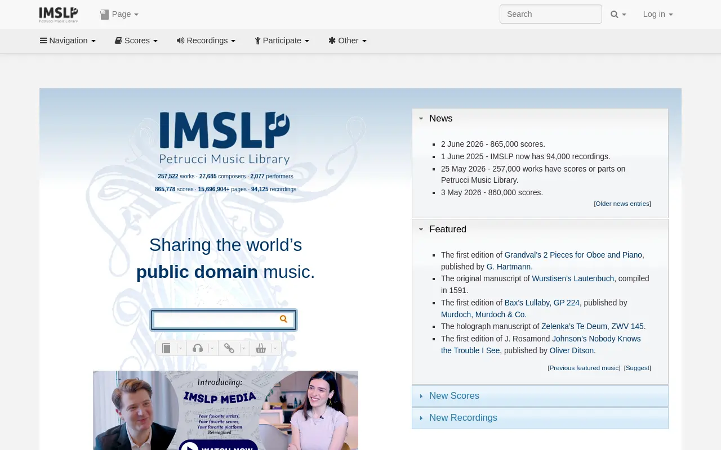Image resolution: width=721 pixels, height=450 pixels.
Task: Click the Watch Now play button on banner
Action: pos(219,445)
